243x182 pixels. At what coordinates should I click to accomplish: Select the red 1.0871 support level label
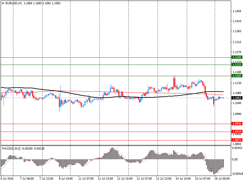coord(237,140)
